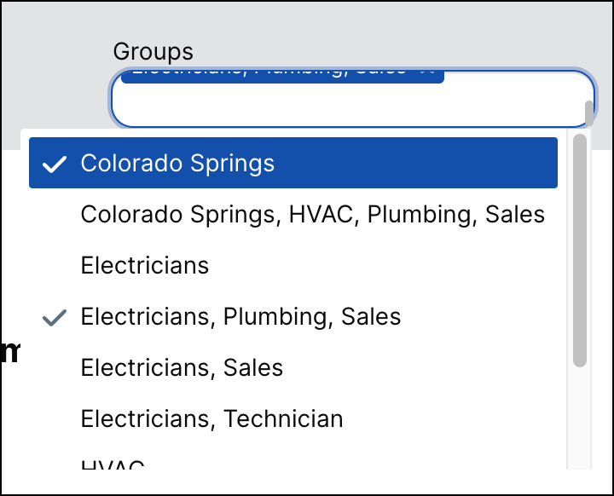Select Colorado Springs, HVAC, Plumbing, Sales group
This screenshot has width=614, height=496.
[312, 214]
